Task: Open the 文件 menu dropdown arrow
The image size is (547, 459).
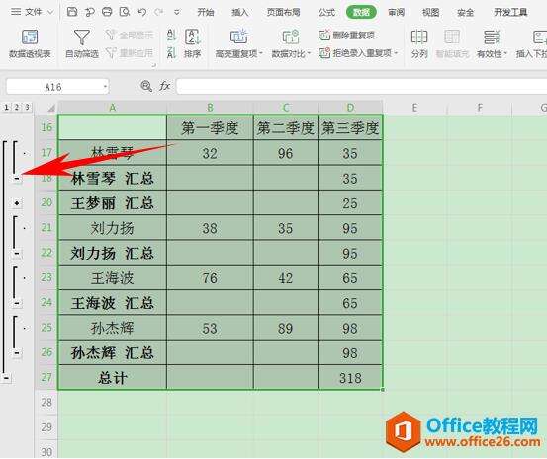Action: pyautogui.click(x=50, y=12)
